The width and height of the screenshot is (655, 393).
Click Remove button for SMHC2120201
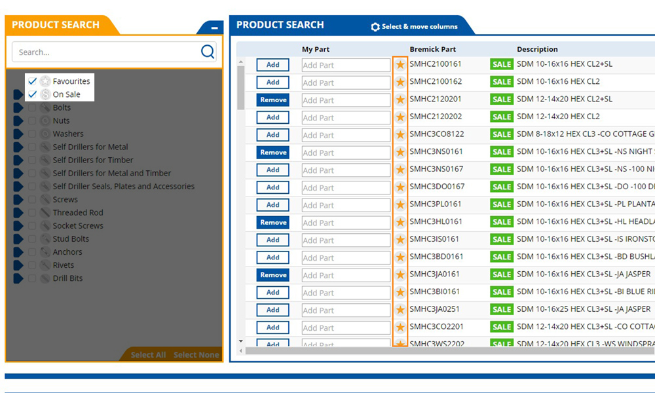click(272, 100)
